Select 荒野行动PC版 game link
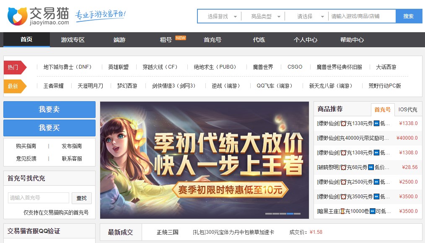 point(385,86)
